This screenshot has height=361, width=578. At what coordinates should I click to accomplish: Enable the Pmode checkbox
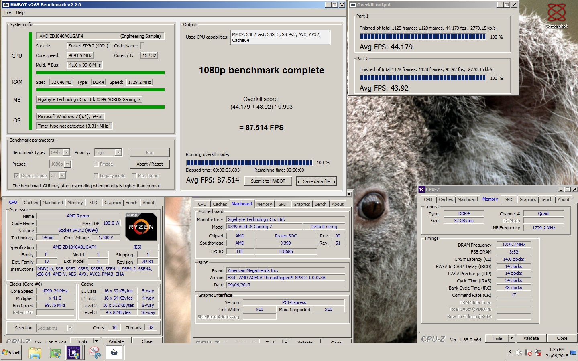96,164
